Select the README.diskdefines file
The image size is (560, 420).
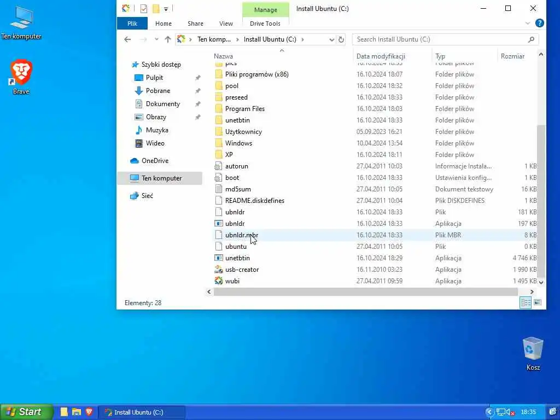[x=255, y=201]
